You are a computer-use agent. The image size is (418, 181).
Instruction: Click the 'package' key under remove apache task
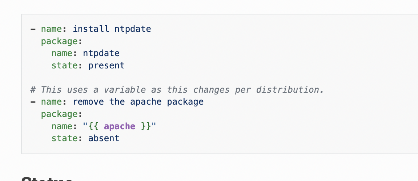[x=59, y=114]
